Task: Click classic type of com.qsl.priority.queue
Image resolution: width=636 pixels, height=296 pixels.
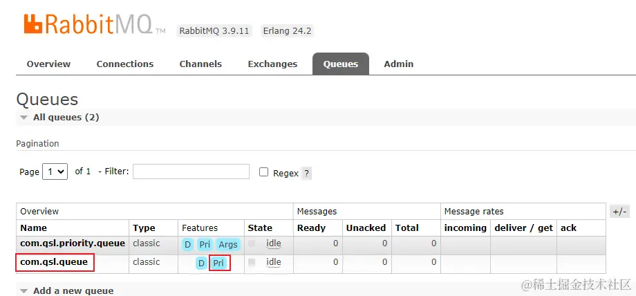Action: 147,243
